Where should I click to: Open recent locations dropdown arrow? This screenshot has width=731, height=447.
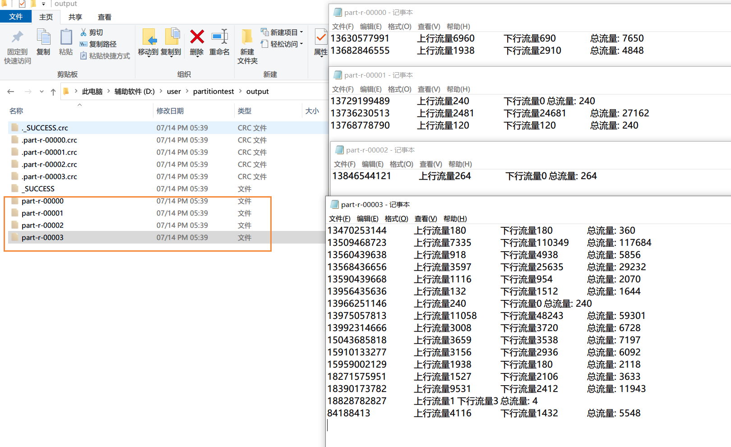pyautogui.click(x=42, y=92)
